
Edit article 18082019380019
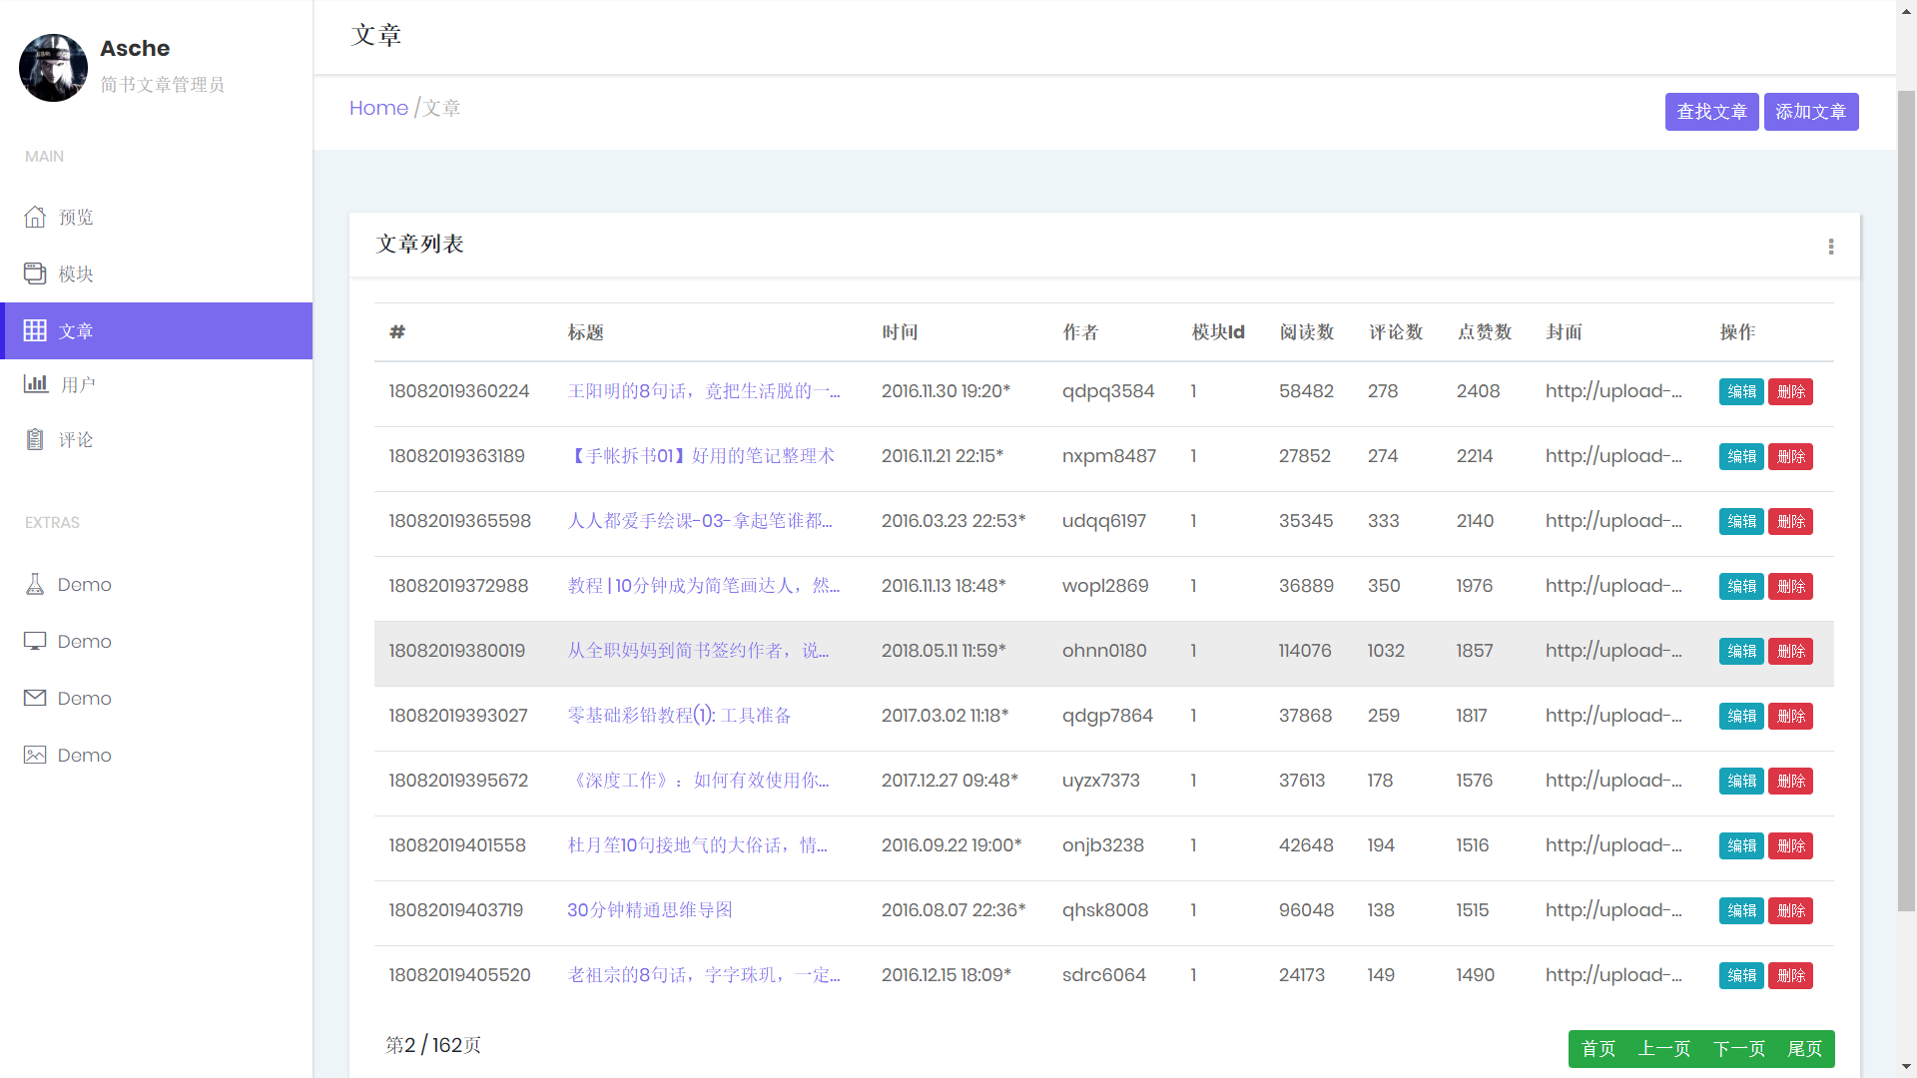[x=1741, y=651]
